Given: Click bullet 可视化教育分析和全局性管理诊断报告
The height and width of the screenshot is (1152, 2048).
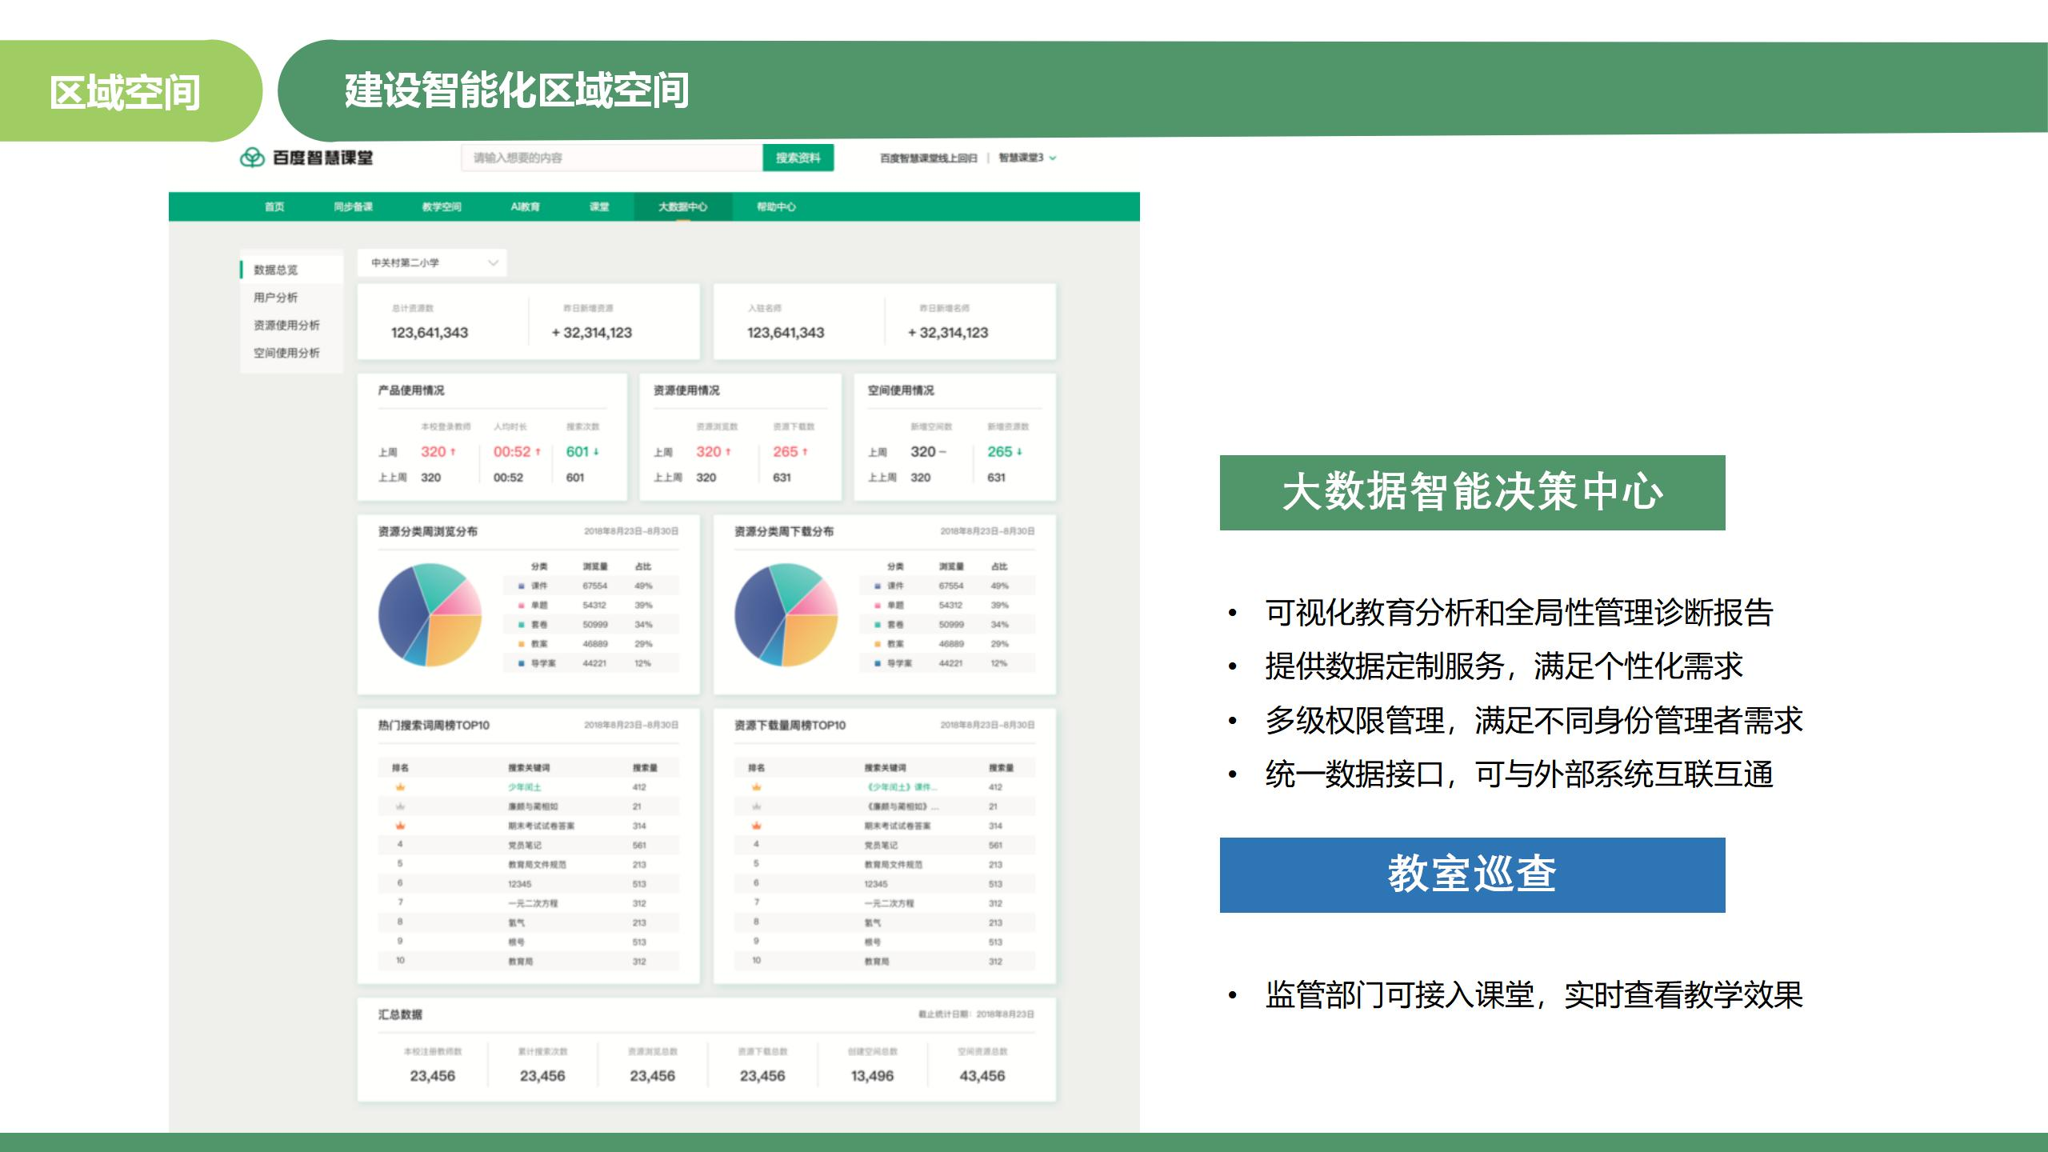Looking at the screenshot, I should click(x=1519, y=613).
